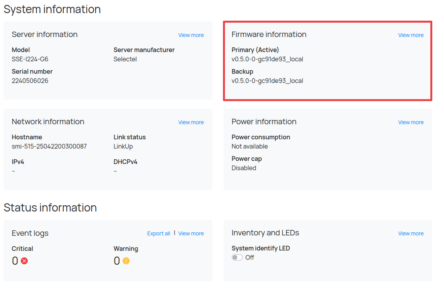The width and height of the screenshot is (444, 292).
Task: Open View more in Firmware information
Action: click(410, 35)
